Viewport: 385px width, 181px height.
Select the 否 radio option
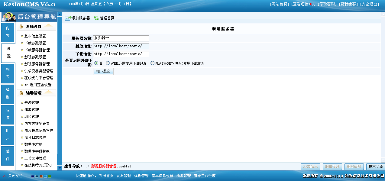point(96,63)
